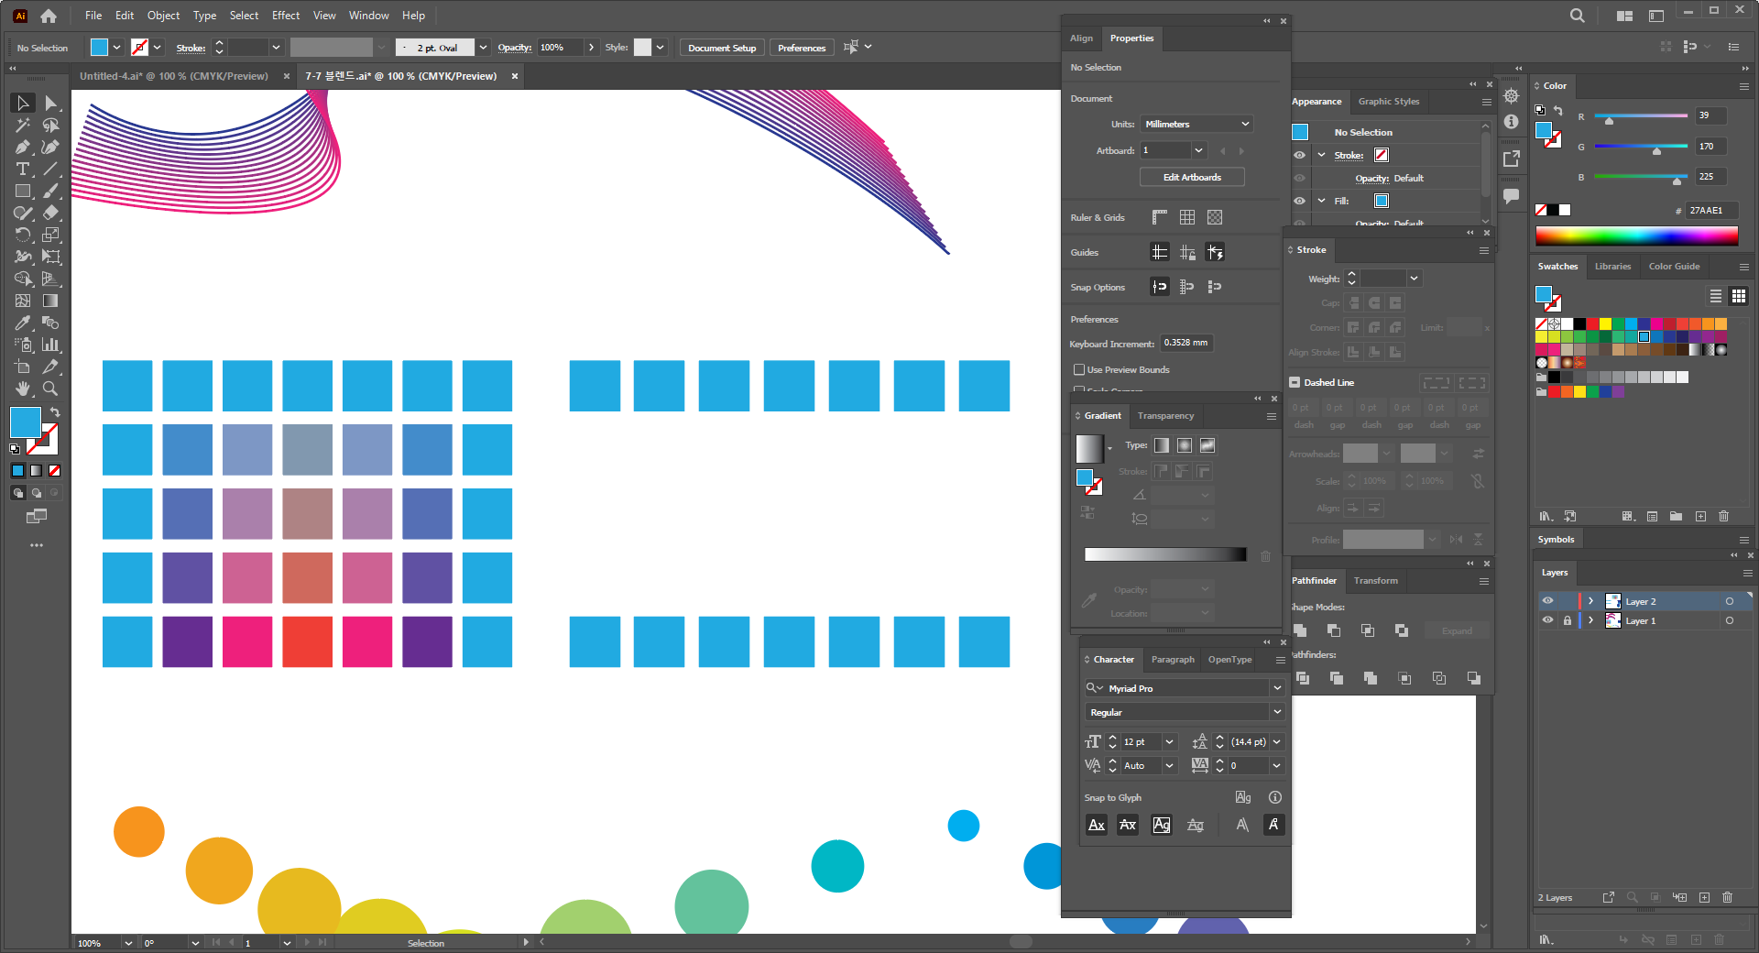Screen dimensions: 1759x953
Task: Select the Rotate tool
Action: 23,236
